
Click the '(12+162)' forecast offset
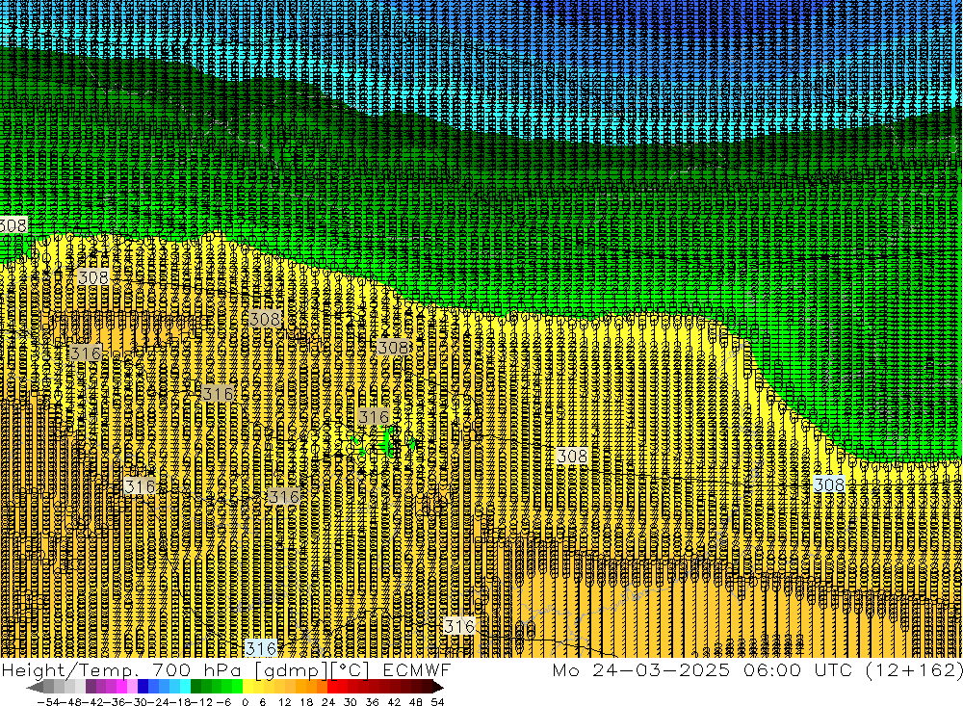pos(915,669)
